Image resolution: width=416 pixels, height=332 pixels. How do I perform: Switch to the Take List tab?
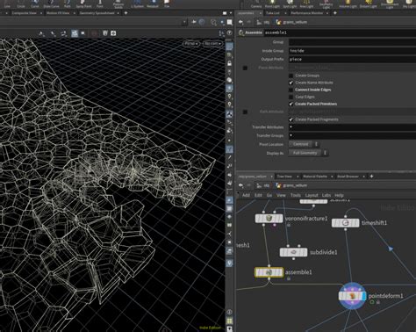[x=273, y=13]
